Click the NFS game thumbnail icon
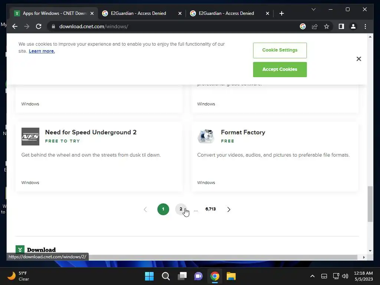The width and height of the screenshot is (380, 285). pos(30,137)
